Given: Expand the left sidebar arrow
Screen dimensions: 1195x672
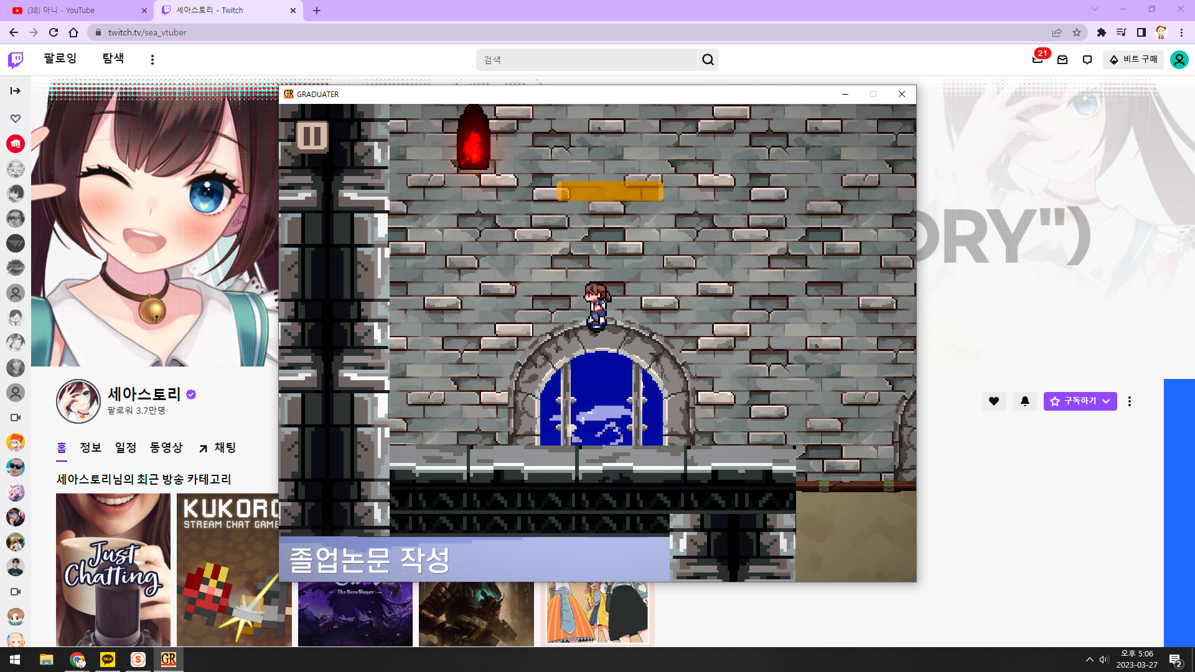Looking at the screenshot, I should point(16,91).
